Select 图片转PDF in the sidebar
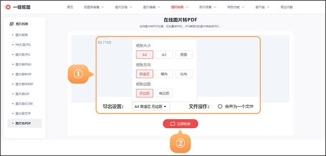This screenshot has width=326, height=156. click(x=24, y=123)
